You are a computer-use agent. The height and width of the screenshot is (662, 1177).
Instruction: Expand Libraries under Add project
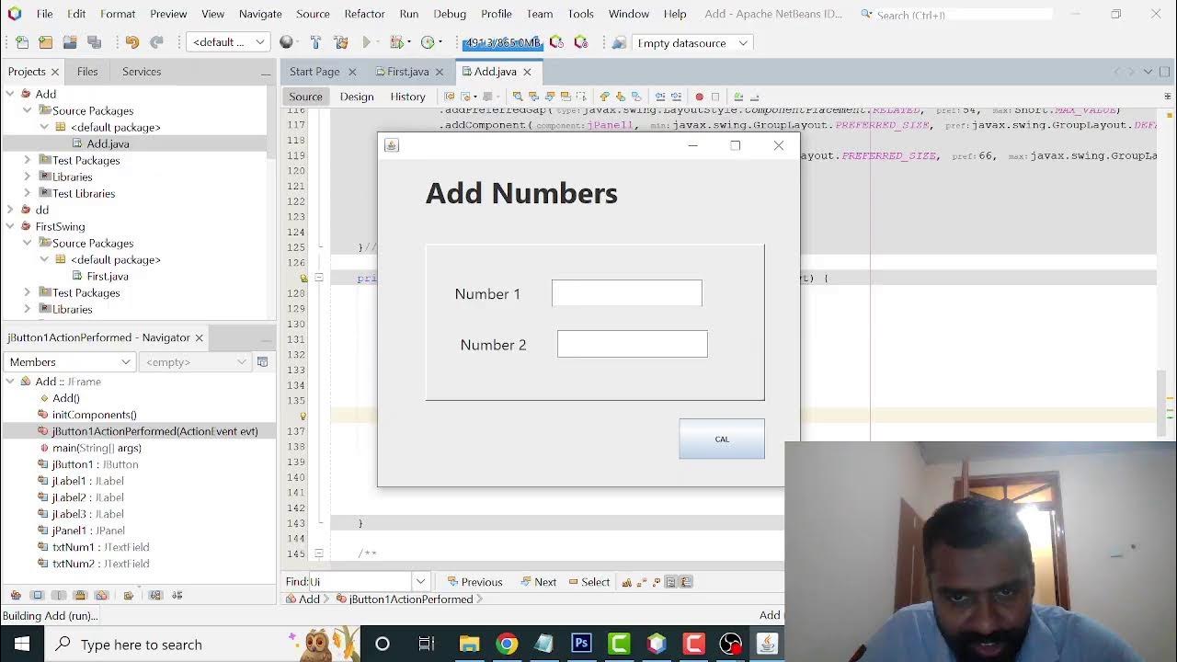tap(28, 177)
